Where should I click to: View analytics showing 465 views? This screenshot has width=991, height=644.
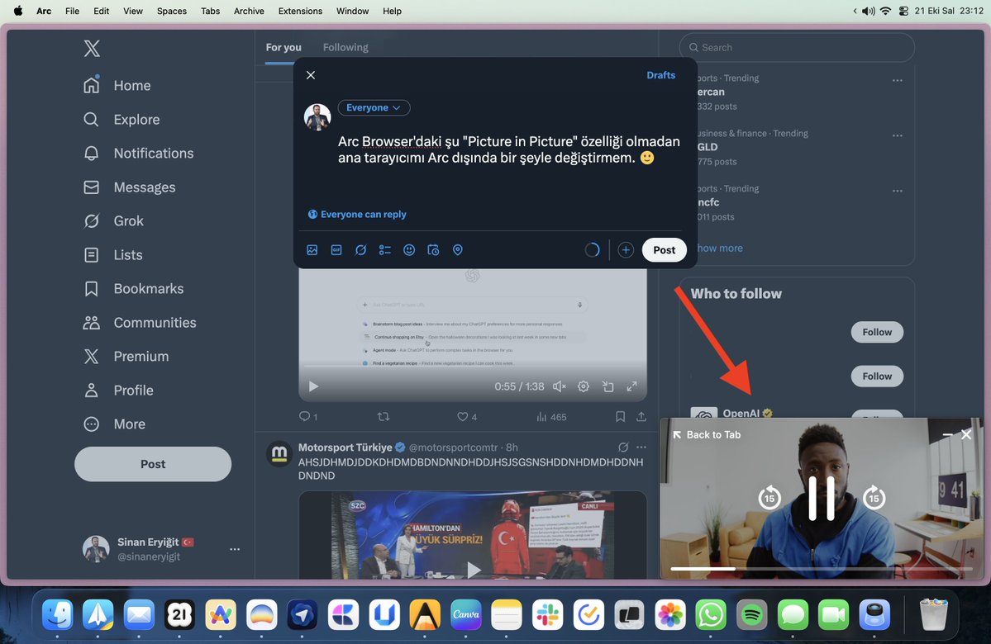click(x=551, y=417)
